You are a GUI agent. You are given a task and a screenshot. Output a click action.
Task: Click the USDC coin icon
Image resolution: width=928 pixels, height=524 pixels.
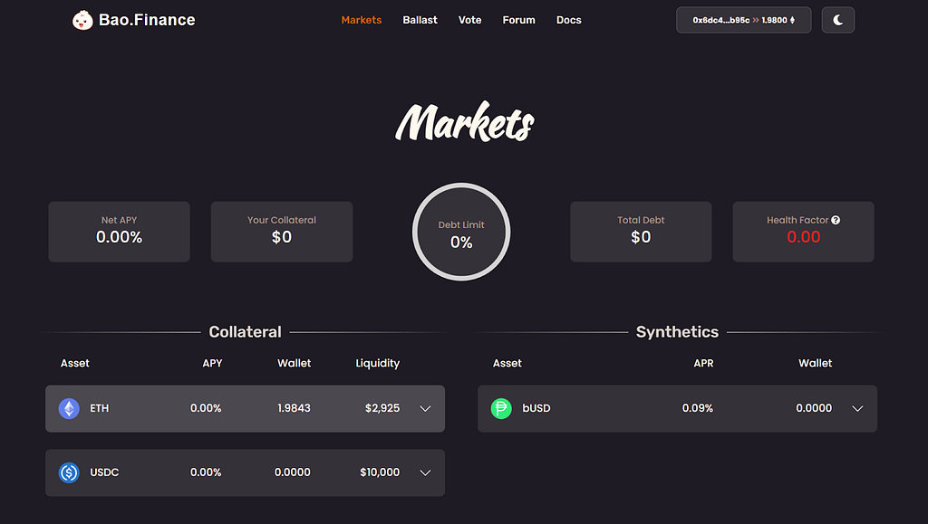pyautogui.click(x=69, y=472)
